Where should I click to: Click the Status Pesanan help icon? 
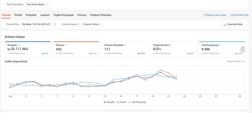[x=79, y=25]
